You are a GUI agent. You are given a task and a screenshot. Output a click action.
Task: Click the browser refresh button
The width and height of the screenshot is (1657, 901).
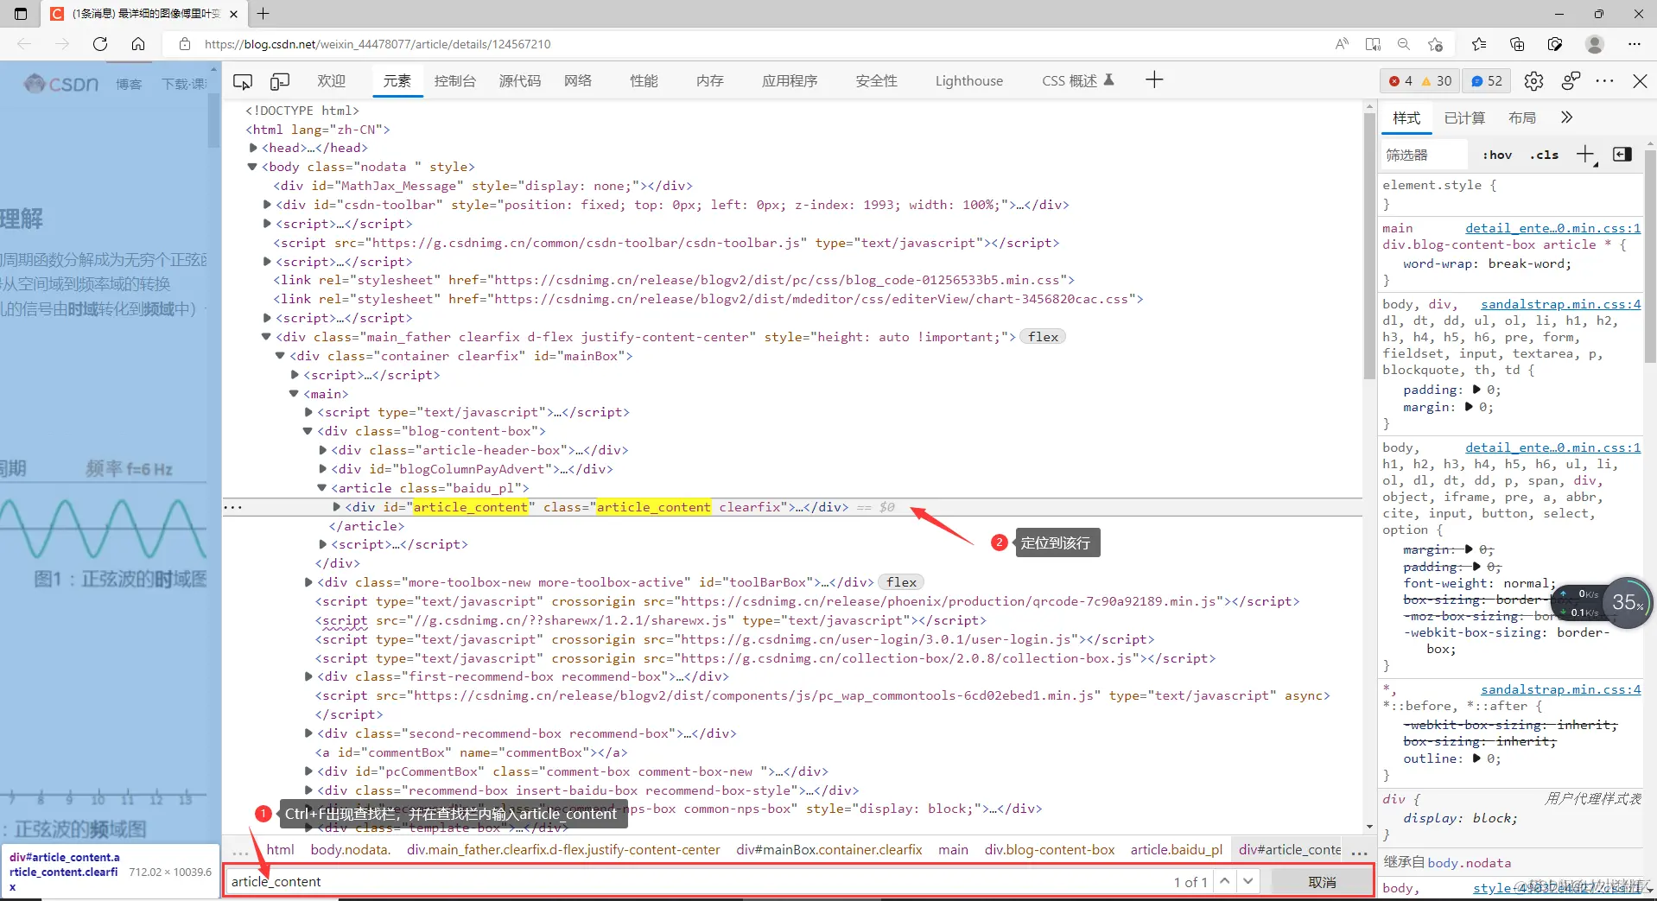100,44
